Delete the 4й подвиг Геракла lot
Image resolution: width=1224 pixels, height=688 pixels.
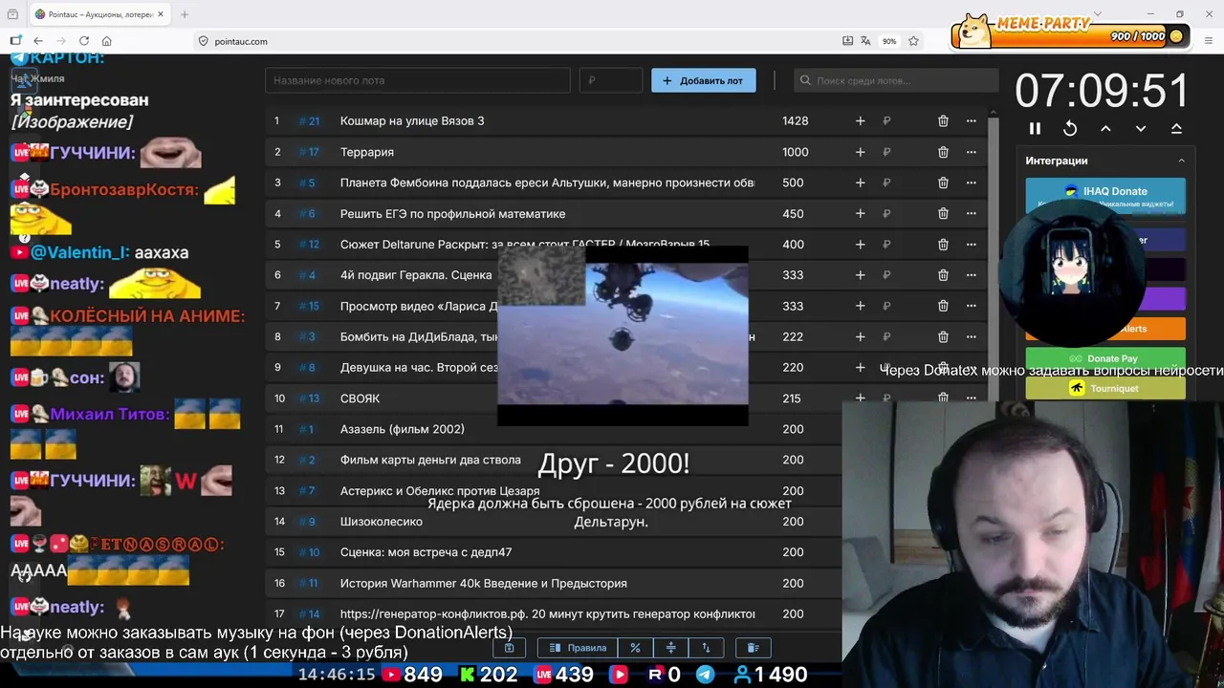pyautogui.click(x=943, y=275)
